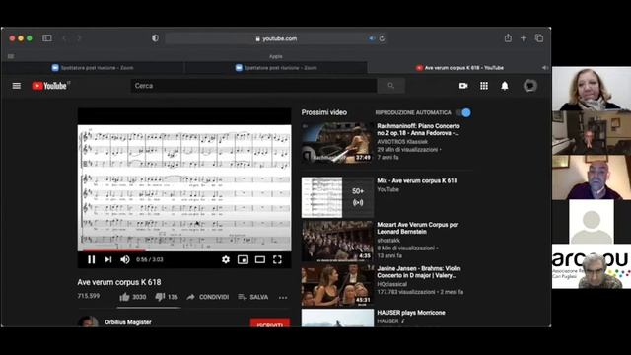The height and width of the screenshot is (355, 631).
Task: Open the Bernstein Mozart Ave Verum thumbnail
Action: pos(337,241)
